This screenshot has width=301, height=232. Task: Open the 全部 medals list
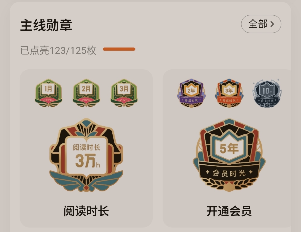[x=261, y=24]
